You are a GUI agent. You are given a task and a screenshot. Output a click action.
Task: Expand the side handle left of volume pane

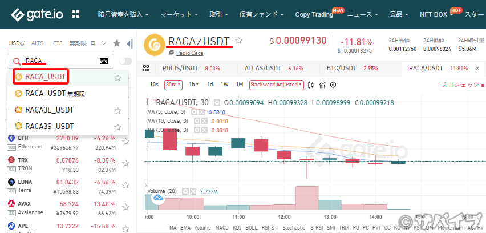pyautogui.click(x=145, y=186)
